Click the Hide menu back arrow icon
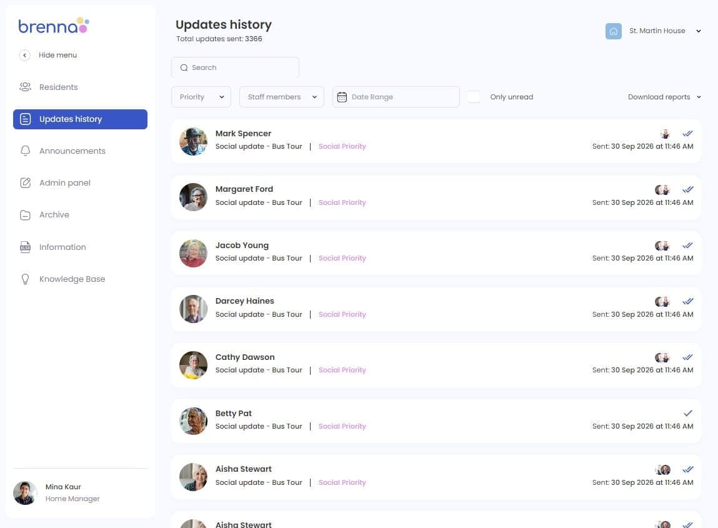Screen dimensions: 718x528 pos(25,55)
